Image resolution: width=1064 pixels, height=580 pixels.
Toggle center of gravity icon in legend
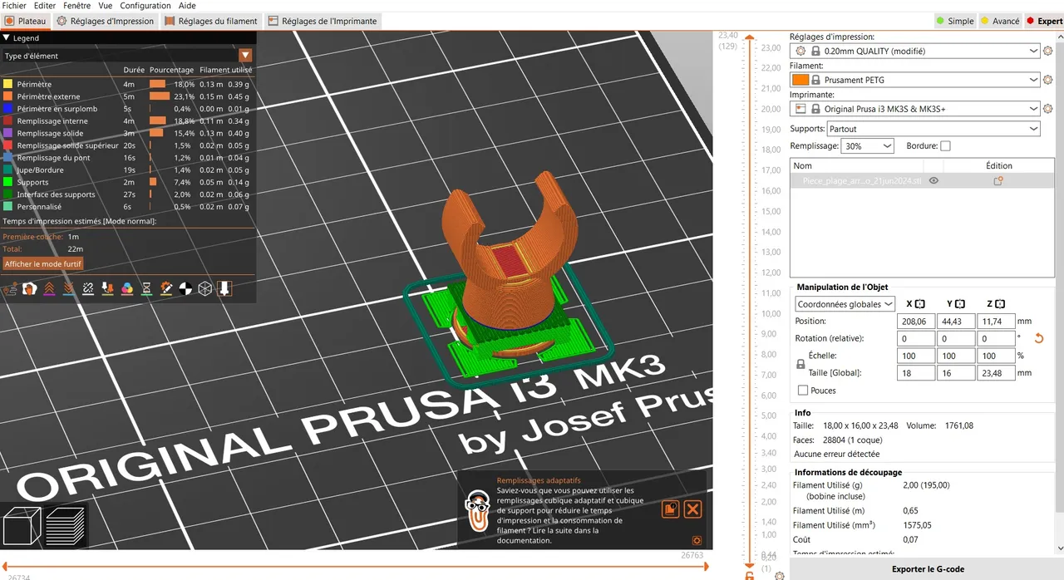tap(185, 288)
